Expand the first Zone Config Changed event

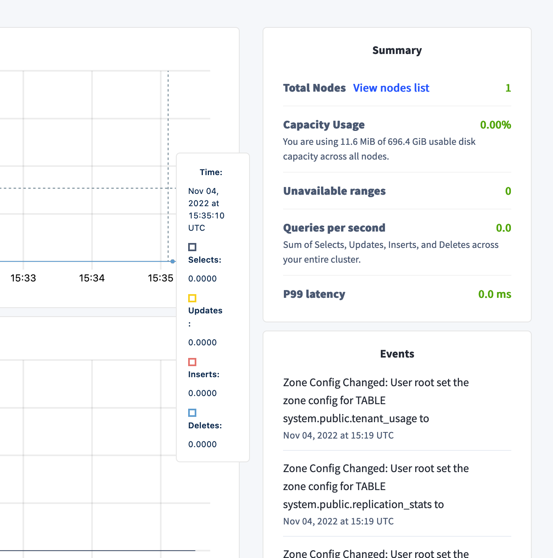click(375, 400)
